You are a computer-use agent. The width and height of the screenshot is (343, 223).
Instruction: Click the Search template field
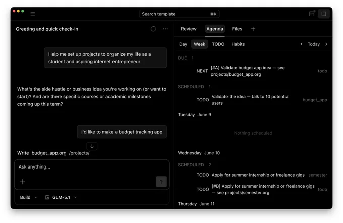179,14
